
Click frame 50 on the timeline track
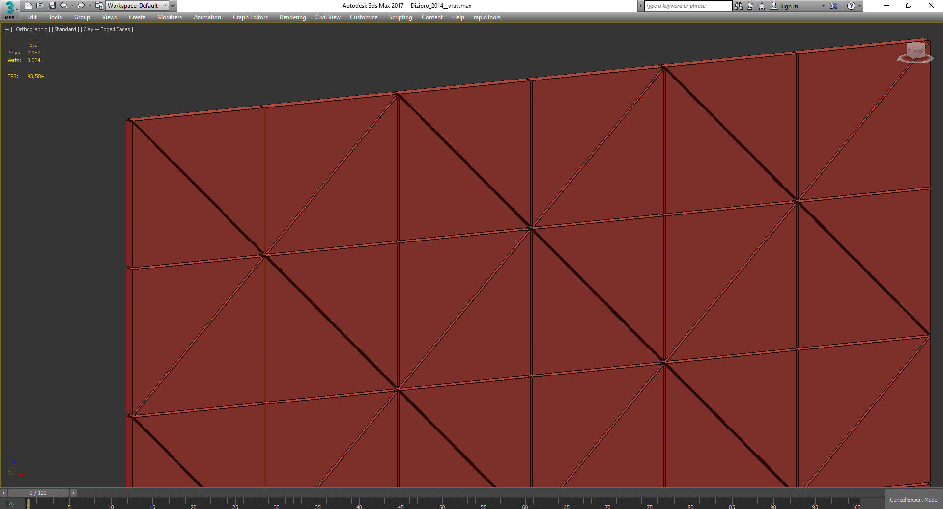(x=442, y=503)
